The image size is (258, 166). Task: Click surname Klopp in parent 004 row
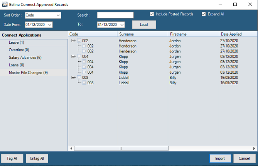coord(123,56)
